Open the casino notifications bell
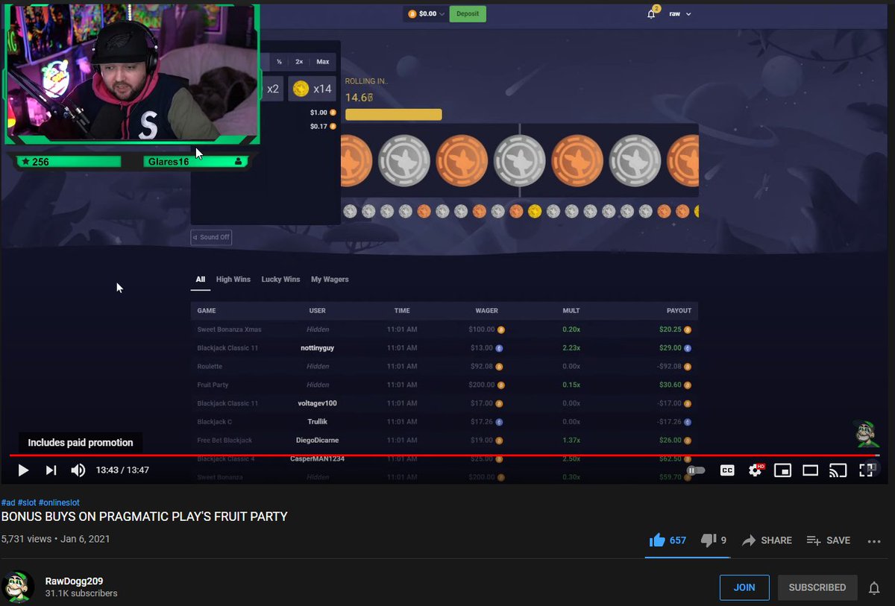This screenshot has height=606, width=895. (652, 13)
